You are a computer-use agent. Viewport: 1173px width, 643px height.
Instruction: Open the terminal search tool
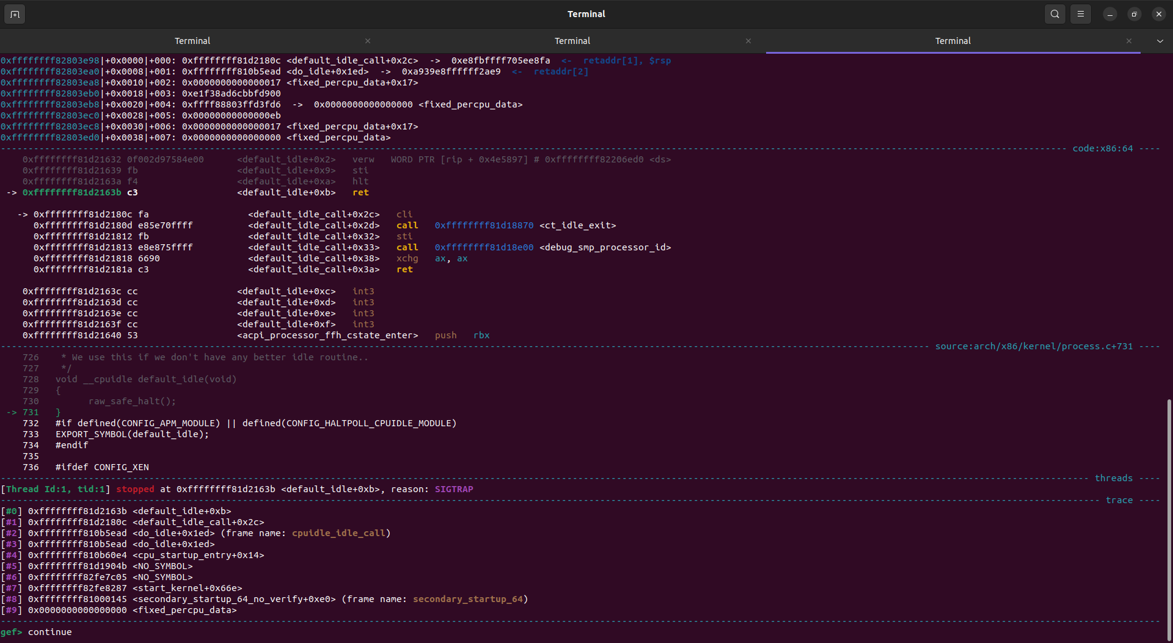[1054, 13]
